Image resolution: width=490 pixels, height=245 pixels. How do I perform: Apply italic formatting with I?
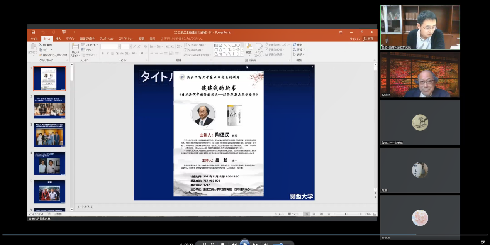pyautogui.click(x=108, y=53)
